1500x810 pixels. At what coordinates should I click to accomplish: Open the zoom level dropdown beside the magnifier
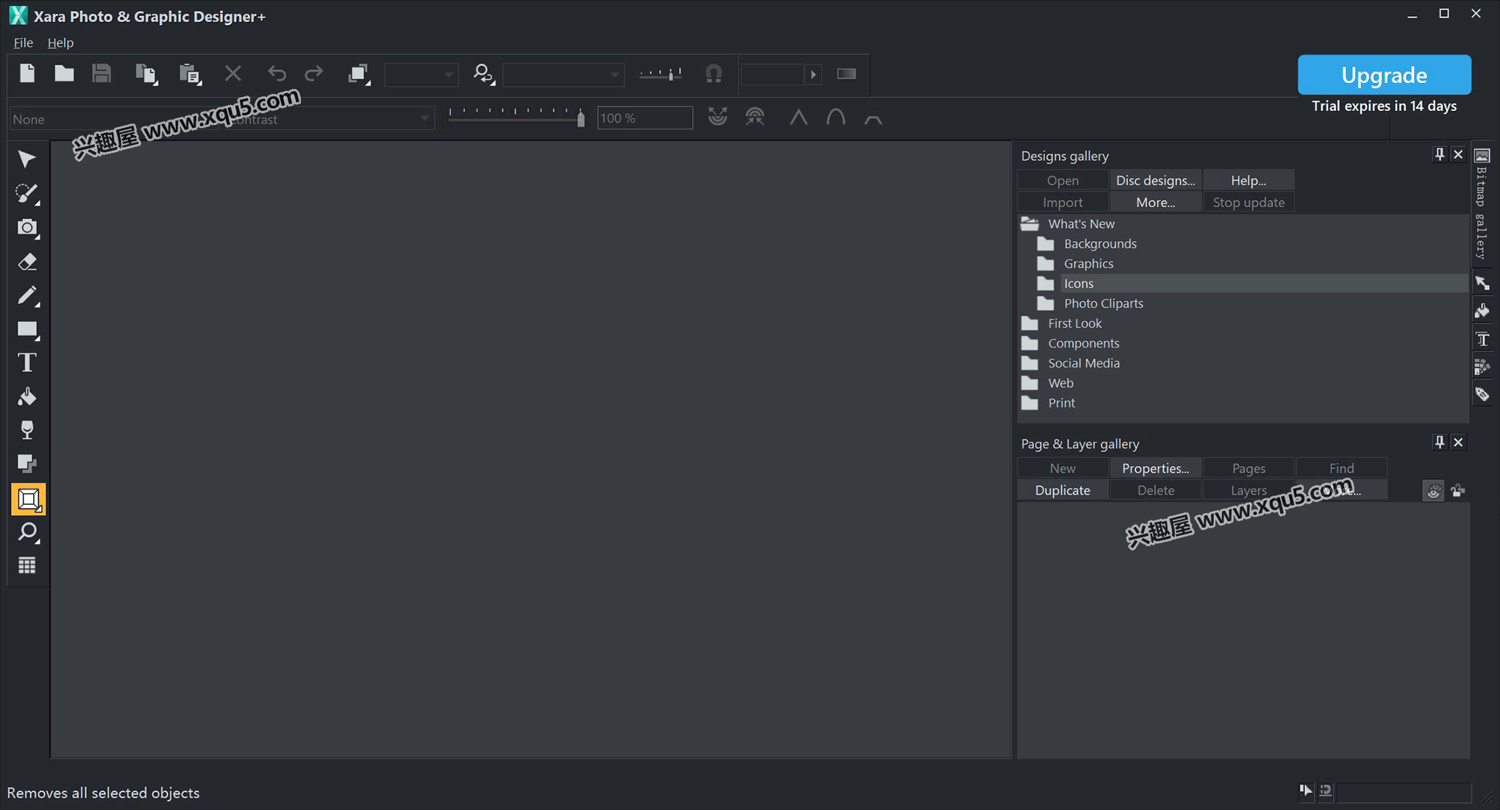point(564,74)
